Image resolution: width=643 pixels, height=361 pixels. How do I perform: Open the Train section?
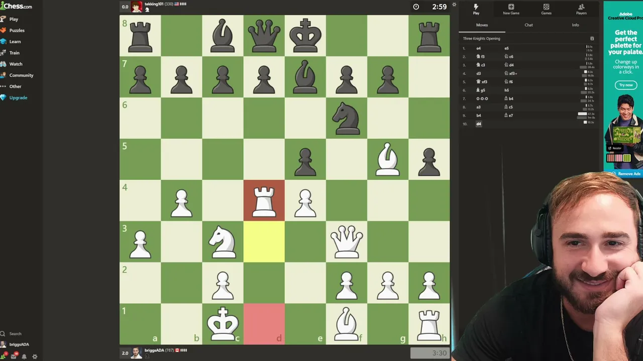click(10, 53)
